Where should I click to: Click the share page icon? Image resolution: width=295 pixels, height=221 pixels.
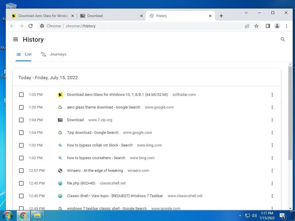point(247,26)
